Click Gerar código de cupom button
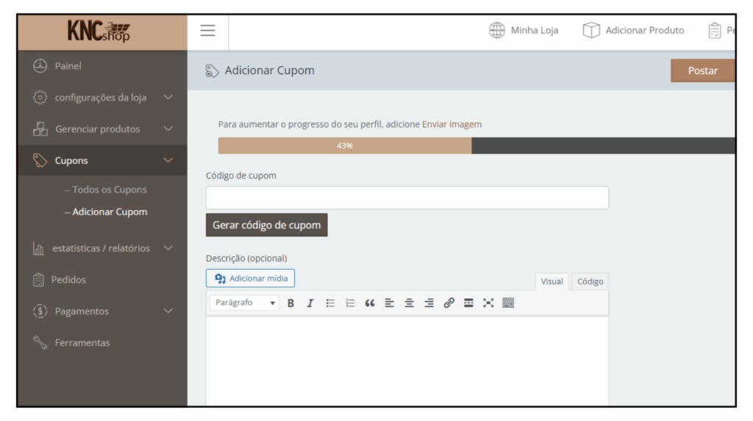753x421 pixels. 266,226
